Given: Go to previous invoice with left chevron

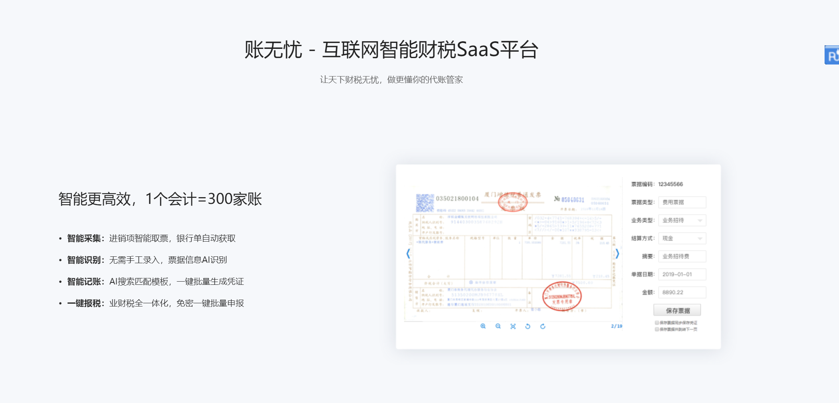Looking at the screenshot, I should [408, 253].
